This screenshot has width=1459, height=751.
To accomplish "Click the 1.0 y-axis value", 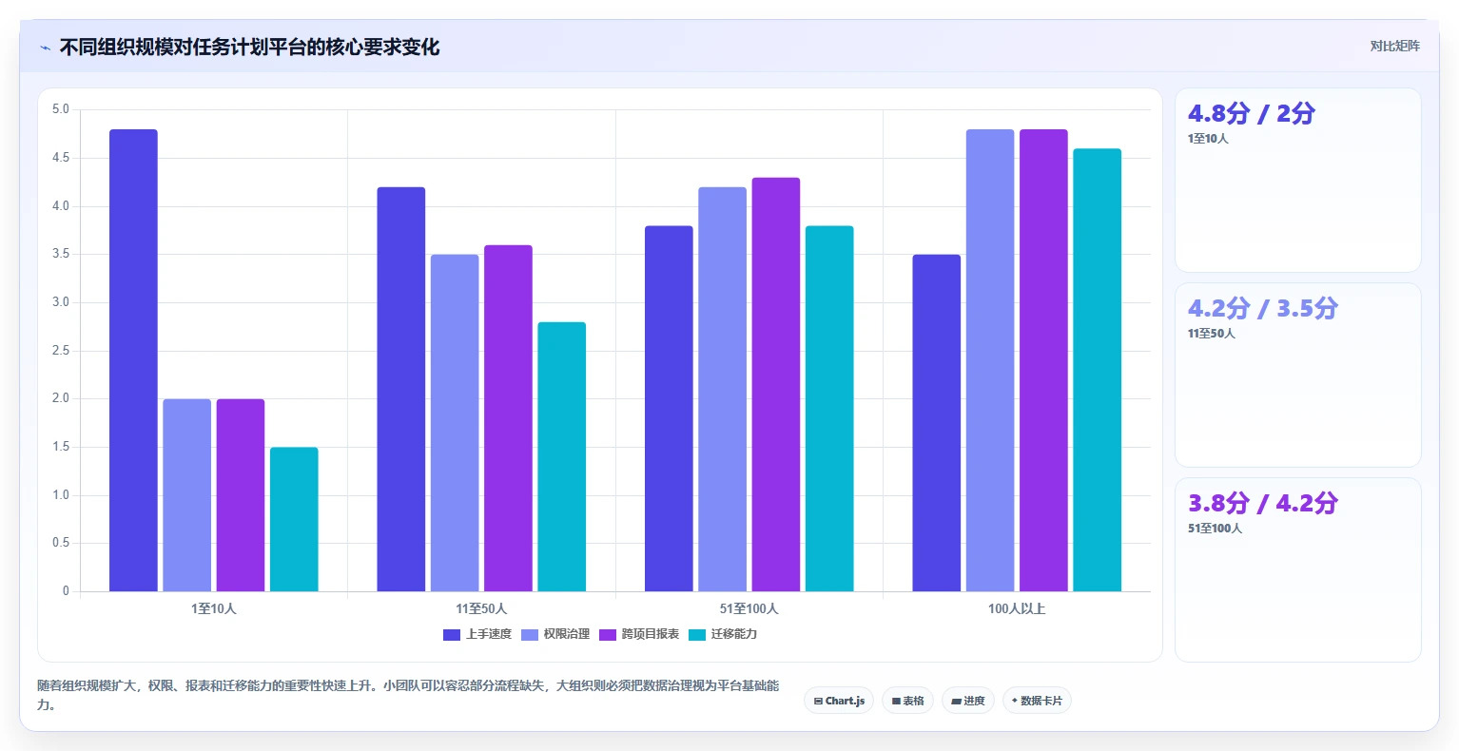I will pos(61,495).
